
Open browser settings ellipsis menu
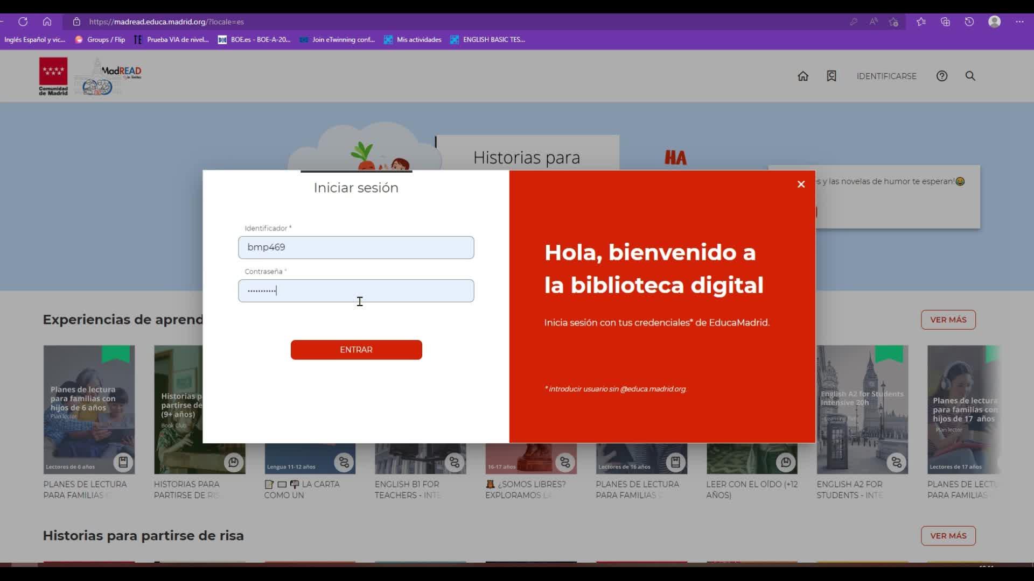click(1019, 22)
